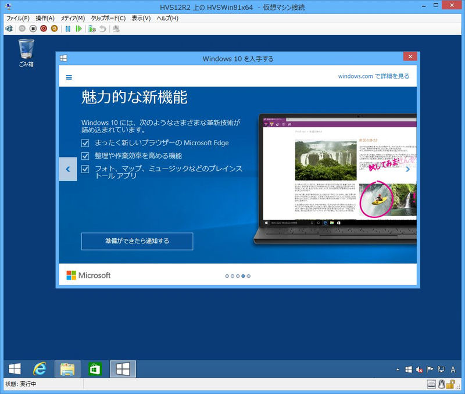This screenshot has width=465, height=394.
Task: Click the Windows logo in dialog title bar
Action: pyautogui.click(x=63, y=59)
